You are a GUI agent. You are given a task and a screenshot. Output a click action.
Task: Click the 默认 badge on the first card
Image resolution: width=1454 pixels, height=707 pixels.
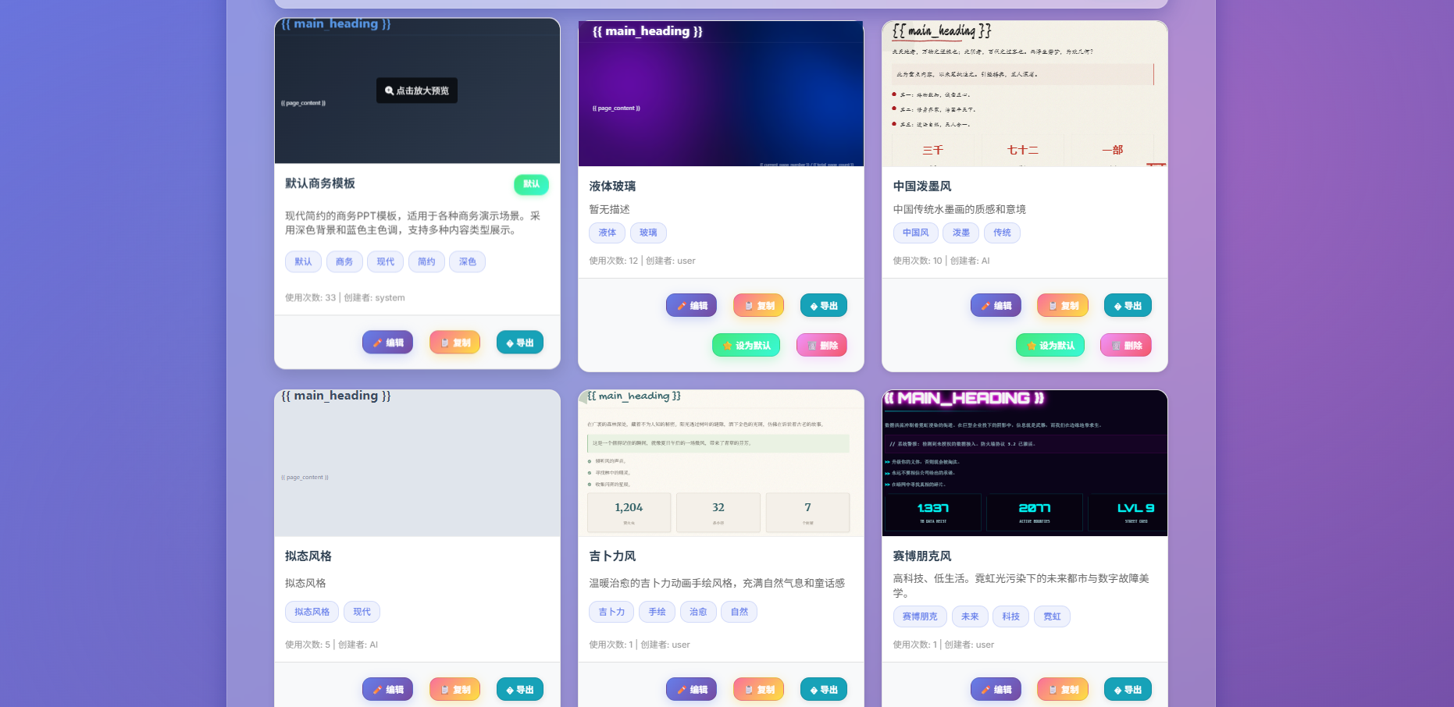coord(532,184)
